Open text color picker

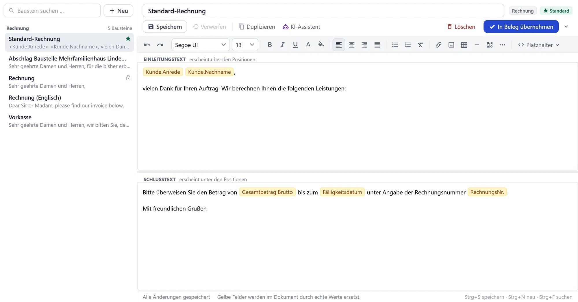[x=308, y=45]
